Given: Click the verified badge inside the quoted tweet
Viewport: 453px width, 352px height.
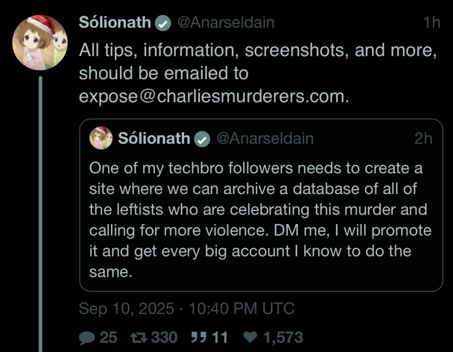Looking at the screenshot, I should 202,139.
